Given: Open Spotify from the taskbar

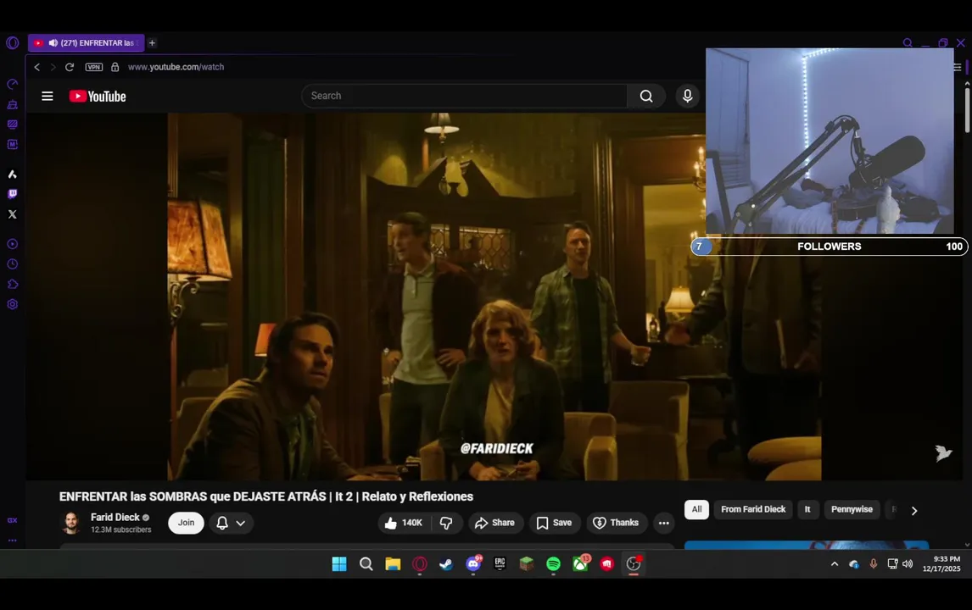Looking at the screenshot, I should point(554,563).
